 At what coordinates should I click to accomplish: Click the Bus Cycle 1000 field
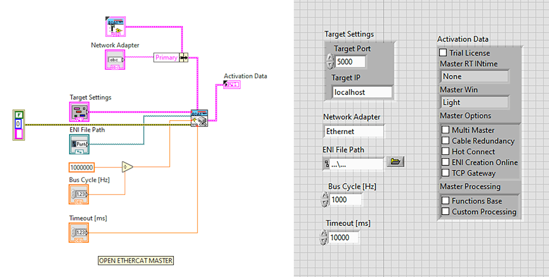pos(346,199)
